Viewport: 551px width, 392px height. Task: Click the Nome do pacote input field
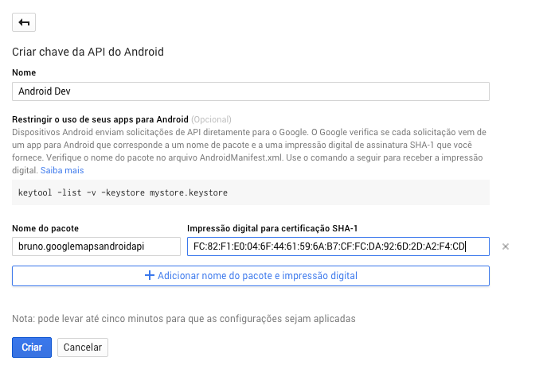click(x=96, y=246)
